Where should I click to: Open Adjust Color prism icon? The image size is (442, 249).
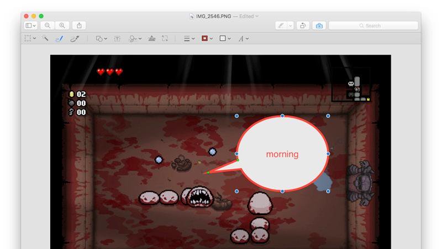pos(151,38)
